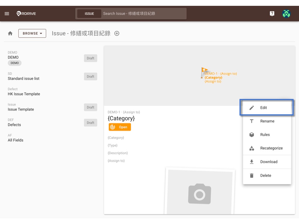This screenshot has height=224, width=299.
Task: Click the {Category} heading text
Action: [121, 118]
